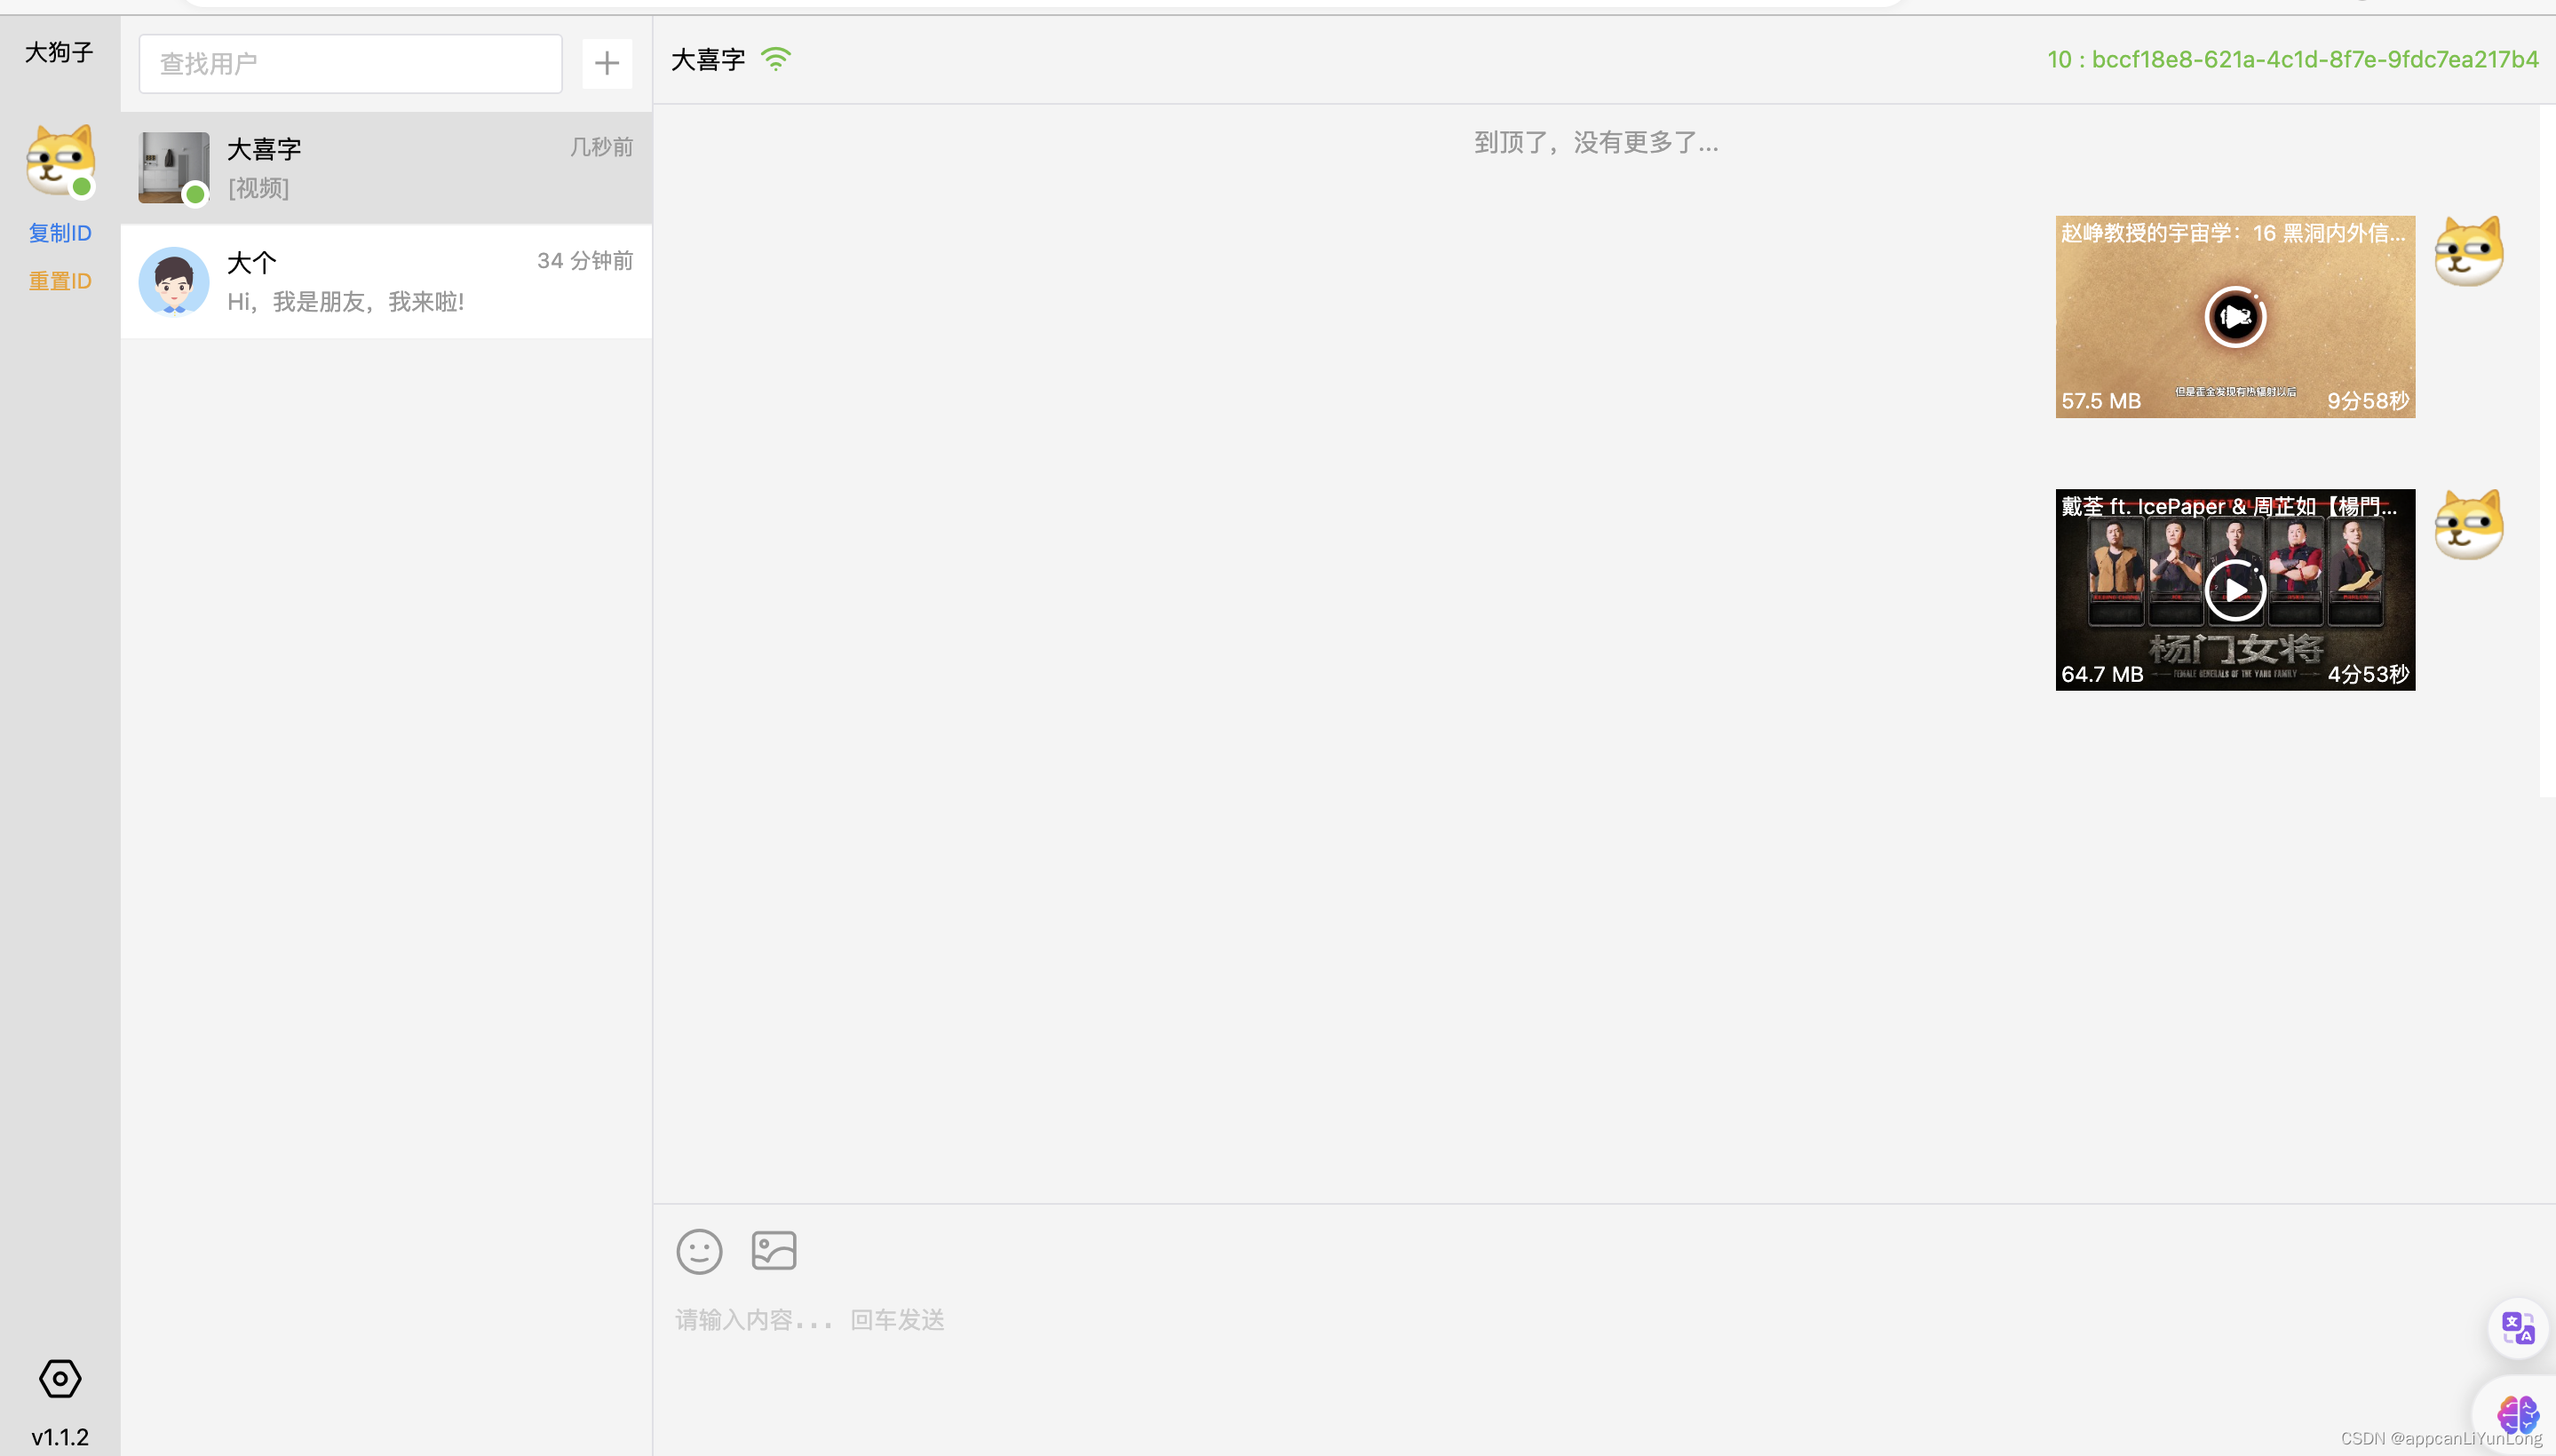The width and height of the screenshot is (2556, 1456).
Task: Play the 赵峥教授的宇宙学 video
Action: pos(2235,317)
